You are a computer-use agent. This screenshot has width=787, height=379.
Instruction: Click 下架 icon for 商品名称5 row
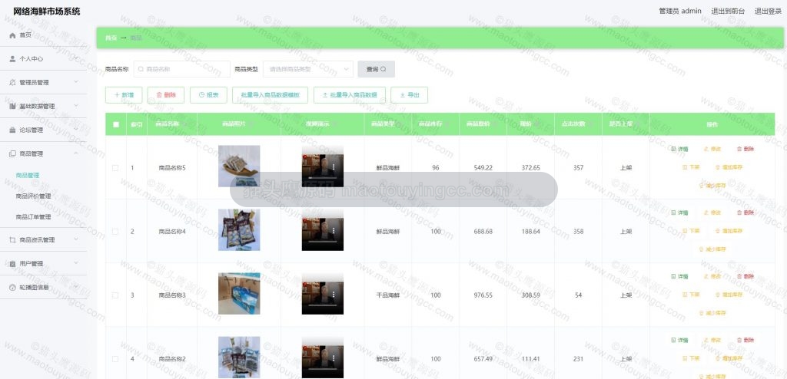[685, 167]
